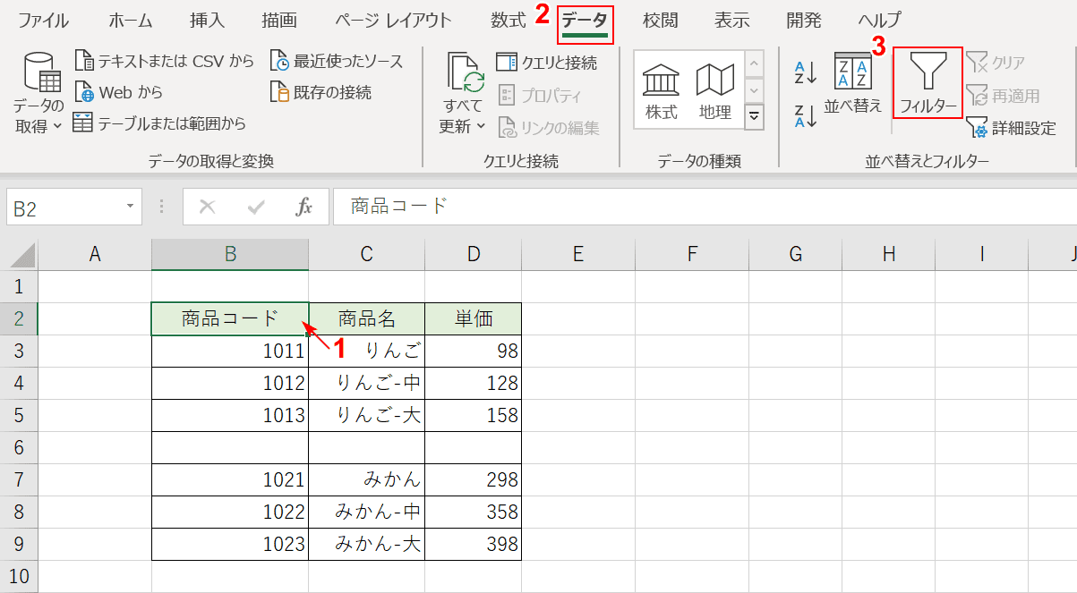Select cell containing 1023

pyautogui.click(x=230, y=544)
